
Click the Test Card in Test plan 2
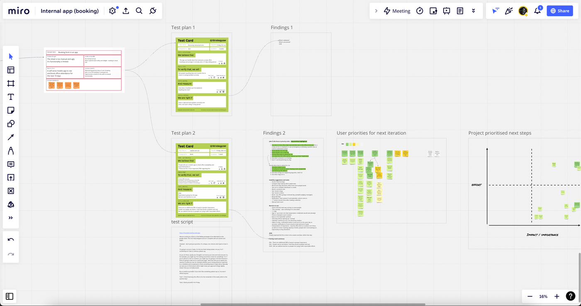[x=202, y=180]
